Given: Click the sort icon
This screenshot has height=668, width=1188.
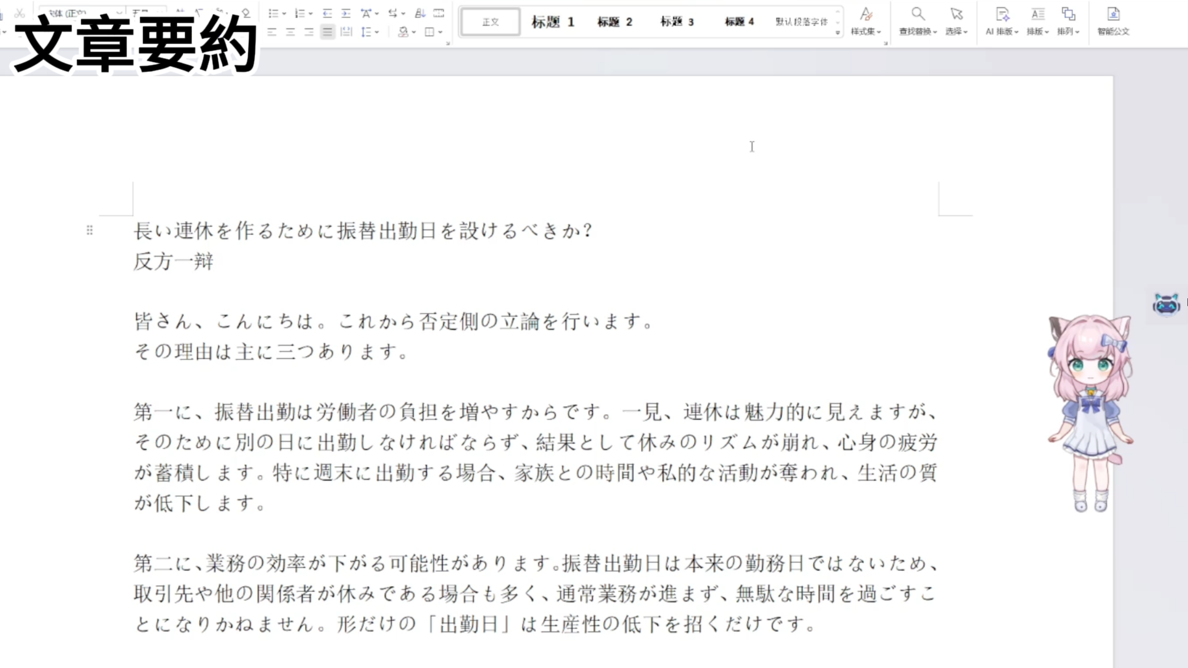Looking at the screenshot, I should [x=420, y=13].
